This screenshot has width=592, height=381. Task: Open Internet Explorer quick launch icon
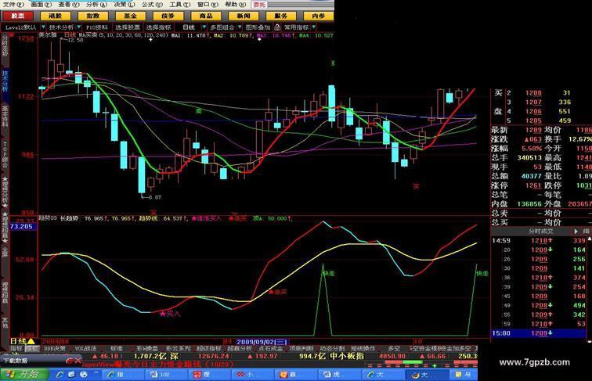point(60,374)
